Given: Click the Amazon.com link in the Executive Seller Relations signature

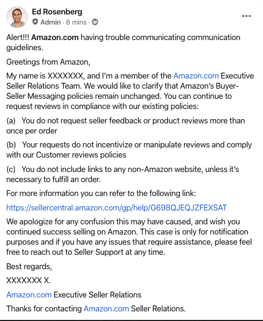Looking at the screenshot, I should [x=29, y=295].
